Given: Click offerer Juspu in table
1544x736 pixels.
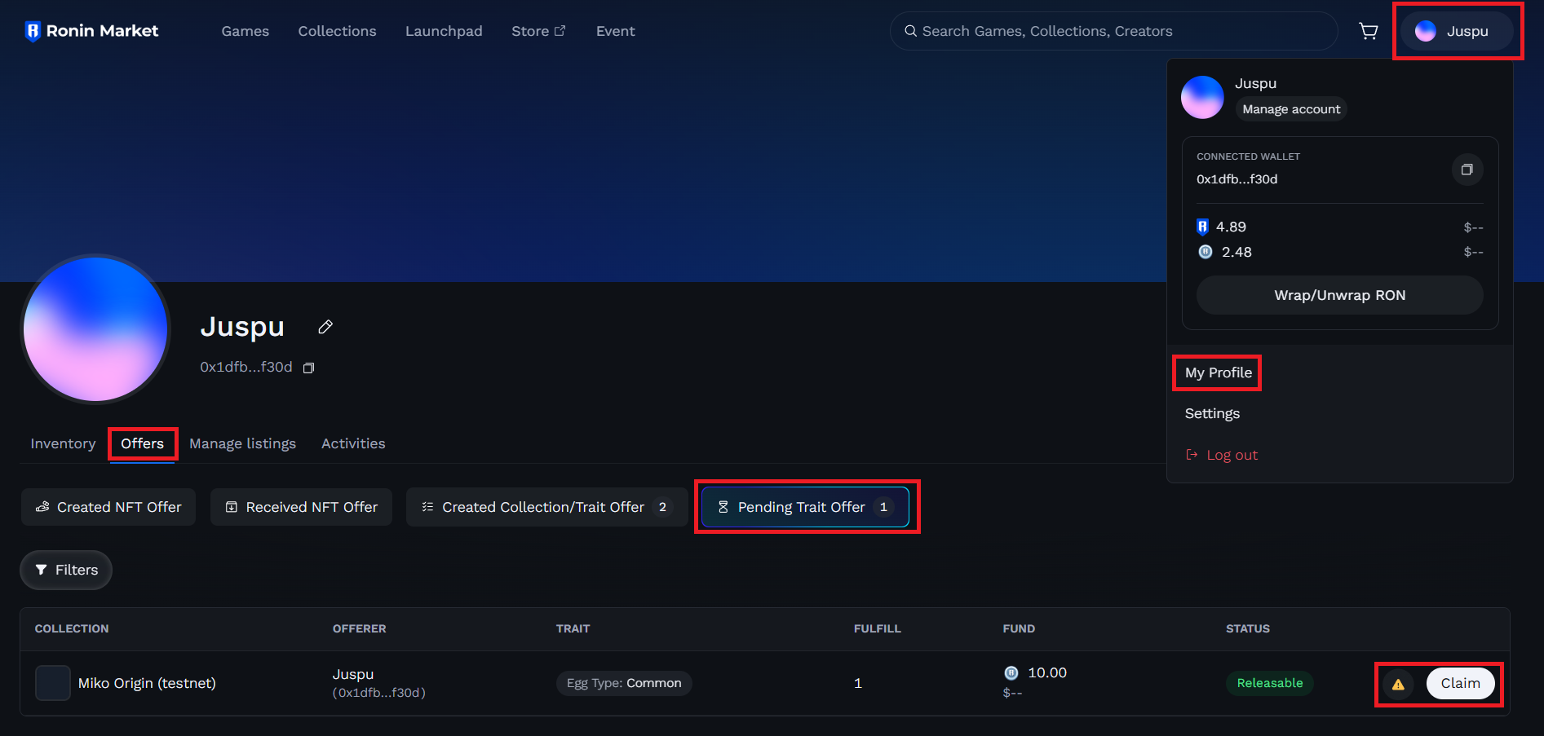Looking at the screenshot, I should tap(353, 674).
